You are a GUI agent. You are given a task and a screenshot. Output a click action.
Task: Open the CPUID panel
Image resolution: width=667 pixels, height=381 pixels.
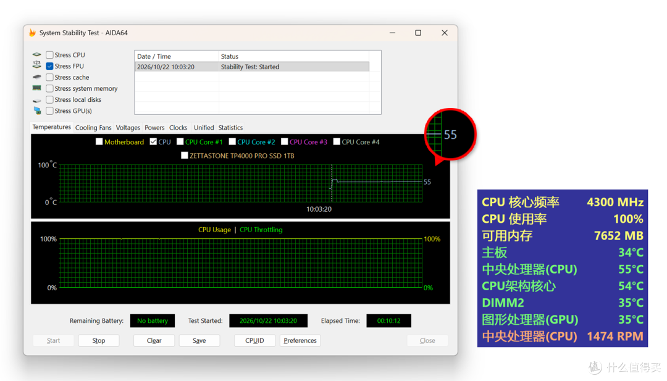(x=254, y=341)
